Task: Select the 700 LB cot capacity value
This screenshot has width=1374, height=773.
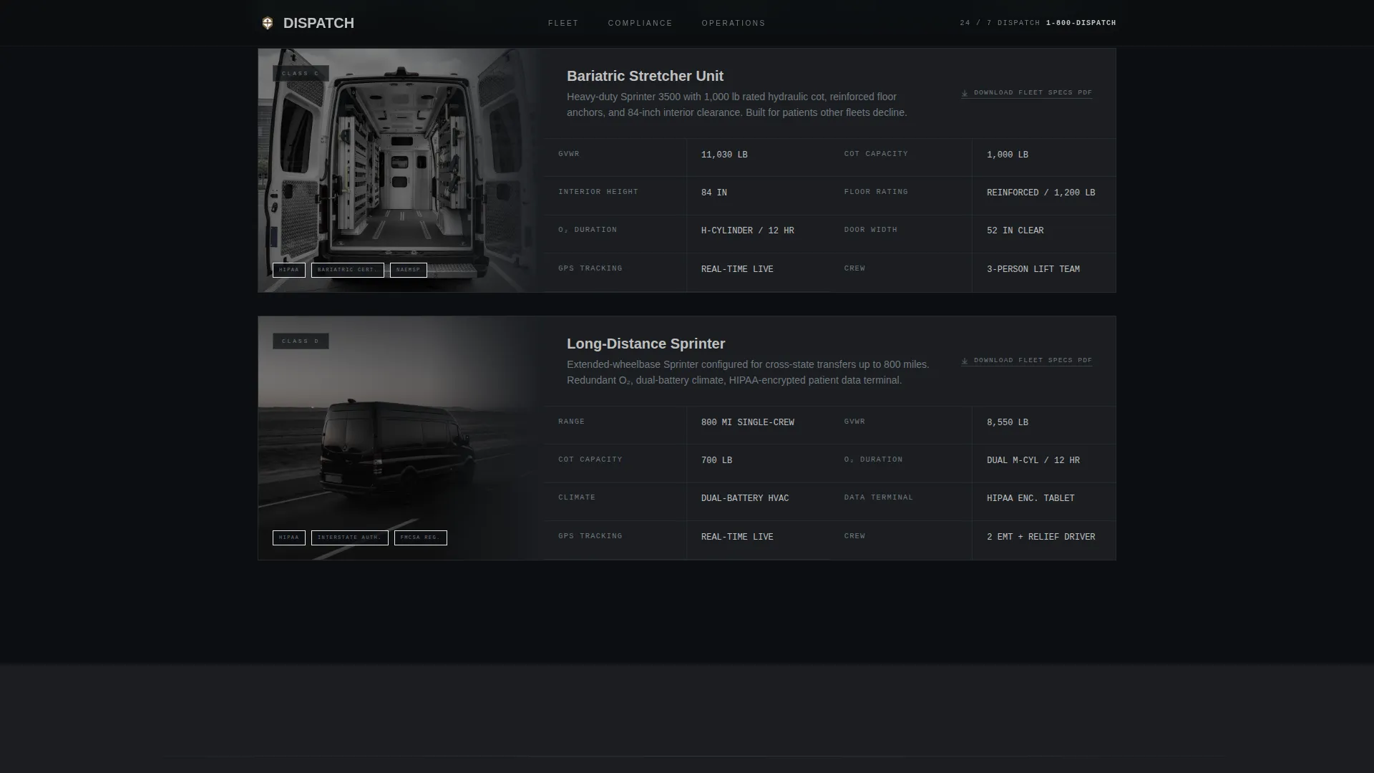Action: point(716,460)
